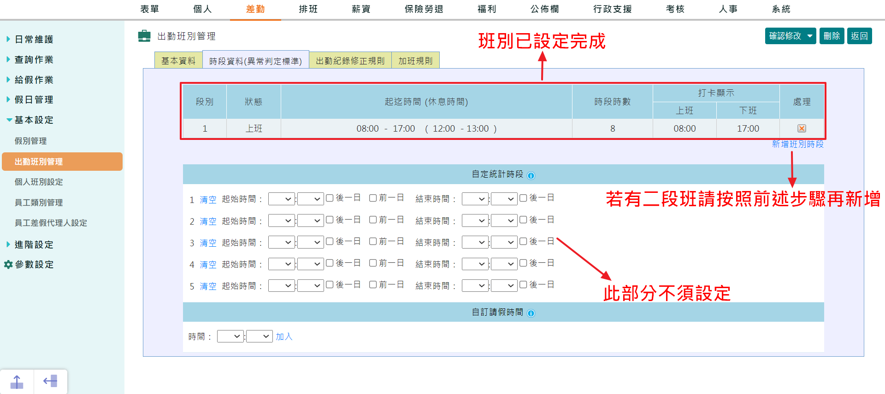This screenshot has height=394, width=885.
Task: Open 員工類別管理 in the sidebar
Action: click(39, 203)
